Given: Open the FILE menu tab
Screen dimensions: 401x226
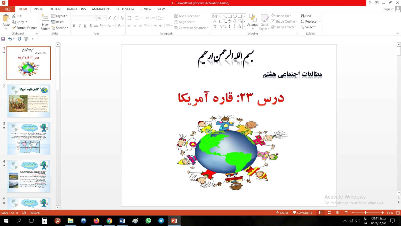Looking at the screenshot, I should click(7, 9).
